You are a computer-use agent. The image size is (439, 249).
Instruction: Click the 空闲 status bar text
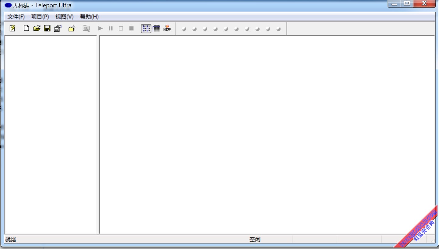(x=255, y=240)
